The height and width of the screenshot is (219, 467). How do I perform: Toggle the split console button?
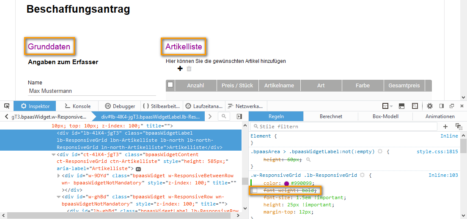401,106
